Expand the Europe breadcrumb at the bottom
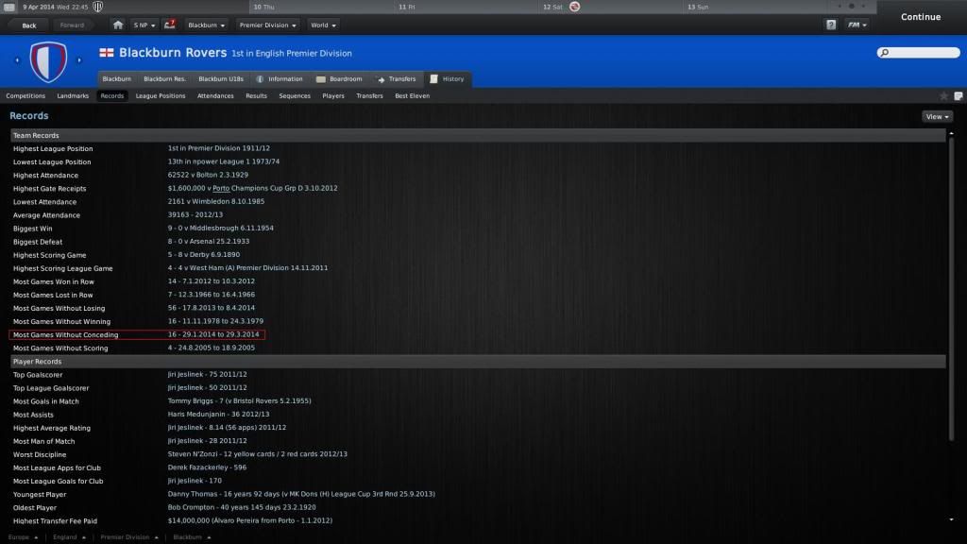Screen dimensions: 967x544 23,537
